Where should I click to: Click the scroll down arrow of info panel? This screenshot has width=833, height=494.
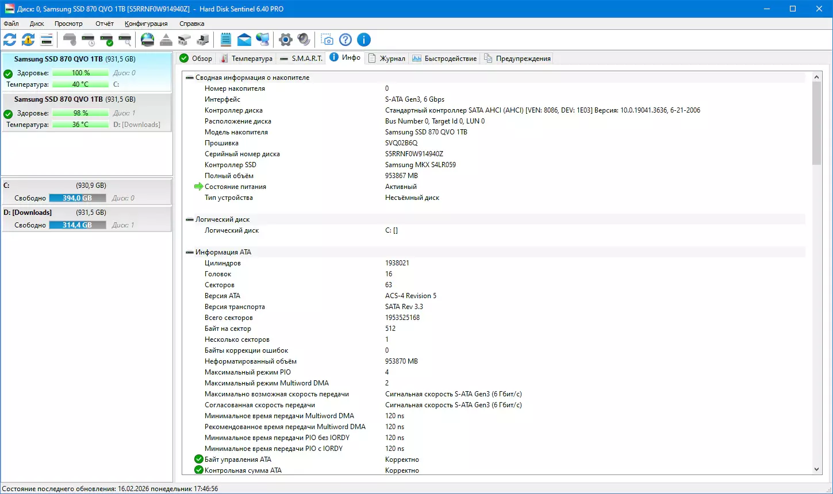[x=817, y=469]
